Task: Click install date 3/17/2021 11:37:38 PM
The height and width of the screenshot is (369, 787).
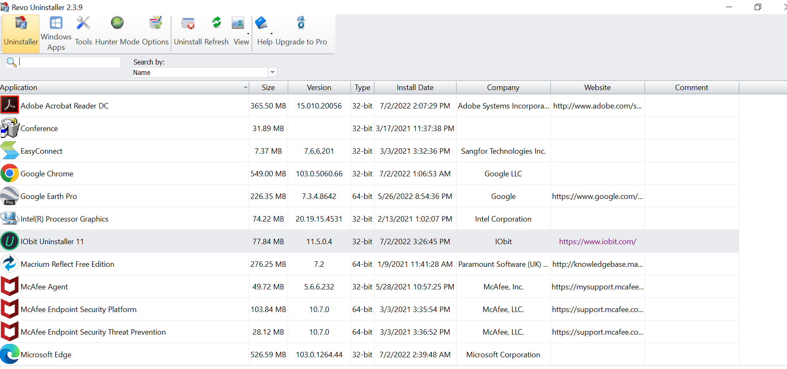Action: pos(415,129)
